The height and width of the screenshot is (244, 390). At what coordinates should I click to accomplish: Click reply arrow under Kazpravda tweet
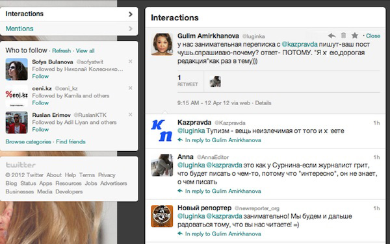(x=180, y=140)
